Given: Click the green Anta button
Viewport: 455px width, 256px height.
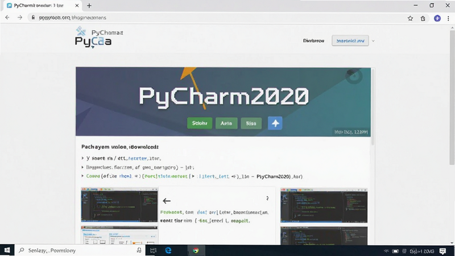Looking at the screenshot, I should click(x=226, y=123).
